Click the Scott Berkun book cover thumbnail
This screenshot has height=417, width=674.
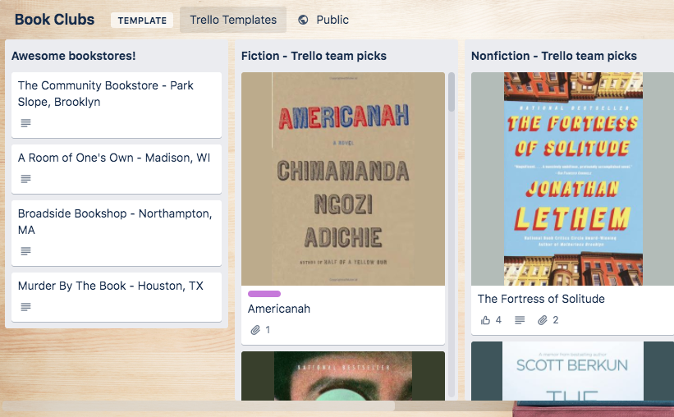click(573, 371)
